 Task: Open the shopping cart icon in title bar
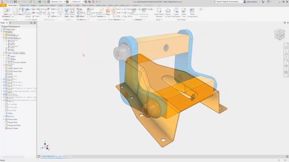pos(263,2)
